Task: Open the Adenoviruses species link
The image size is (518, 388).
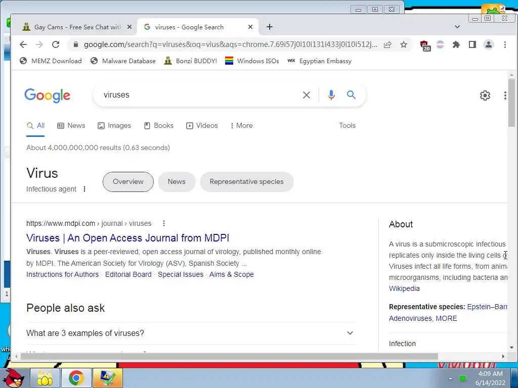Action: click(410, 318)
